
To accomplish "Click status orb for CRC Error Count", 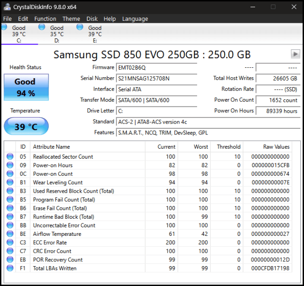I will pos(10,251).
